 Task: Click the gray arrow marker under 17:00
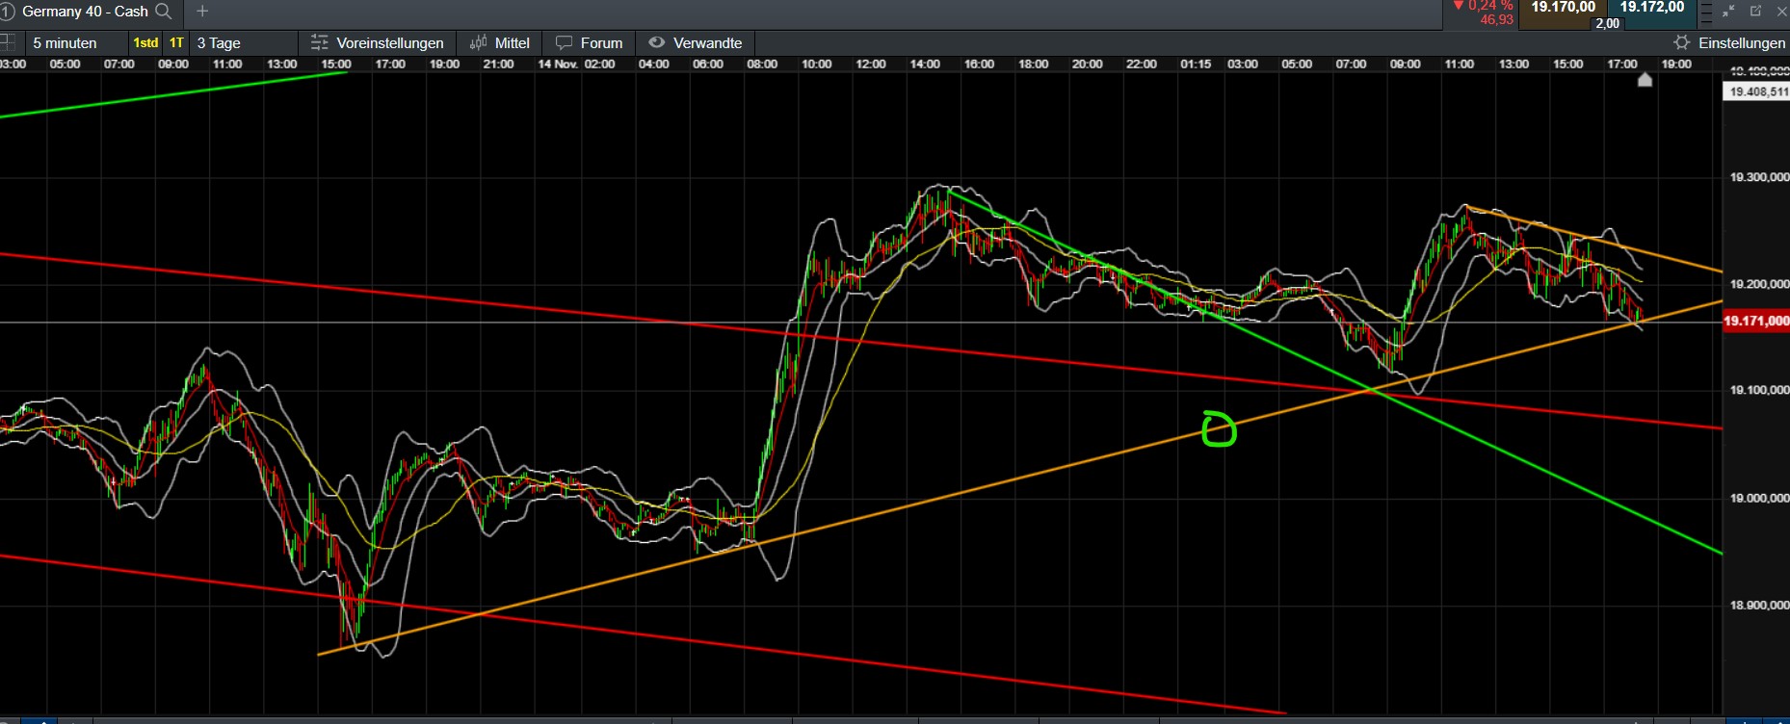(1645, 79)
